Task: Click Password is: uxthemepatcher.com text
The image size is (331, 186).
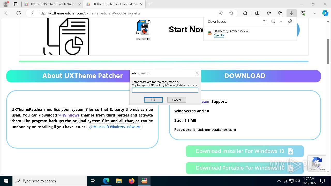Action: 205,130
